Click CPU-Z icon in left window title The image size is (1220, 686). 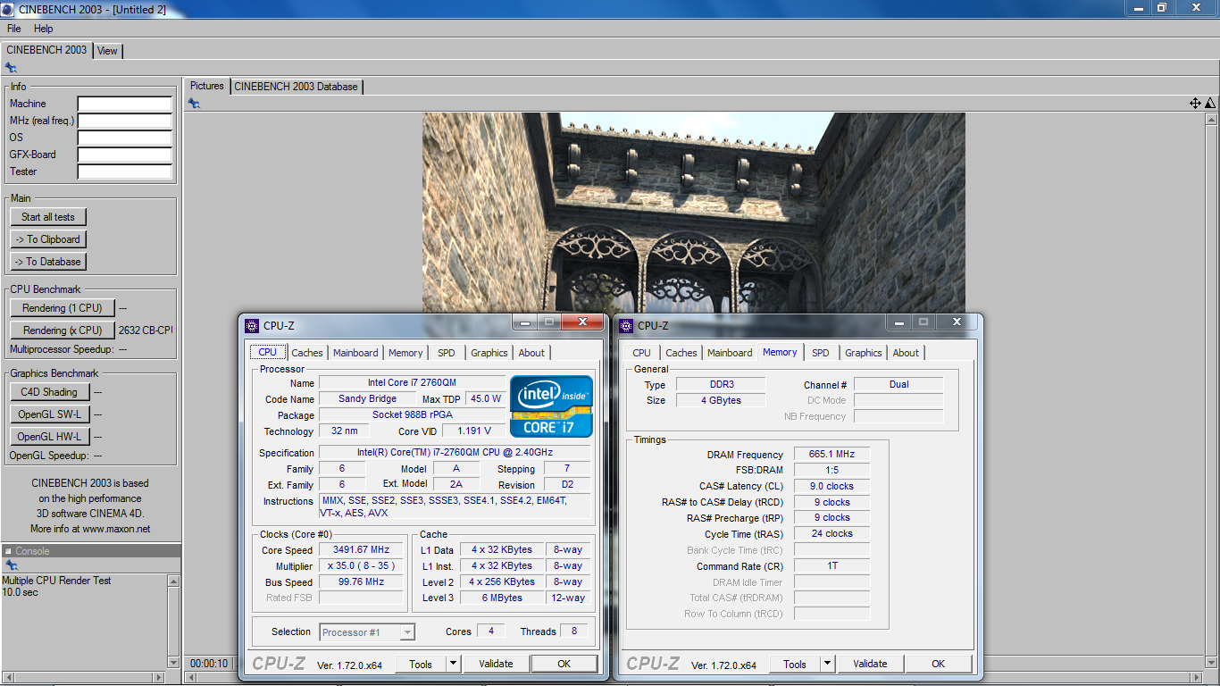coord(253,326)
